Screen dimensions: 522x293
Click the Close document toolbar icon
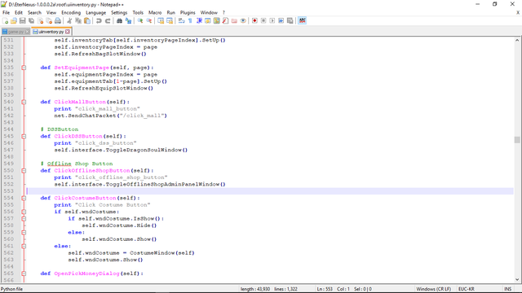coord(40,20)
